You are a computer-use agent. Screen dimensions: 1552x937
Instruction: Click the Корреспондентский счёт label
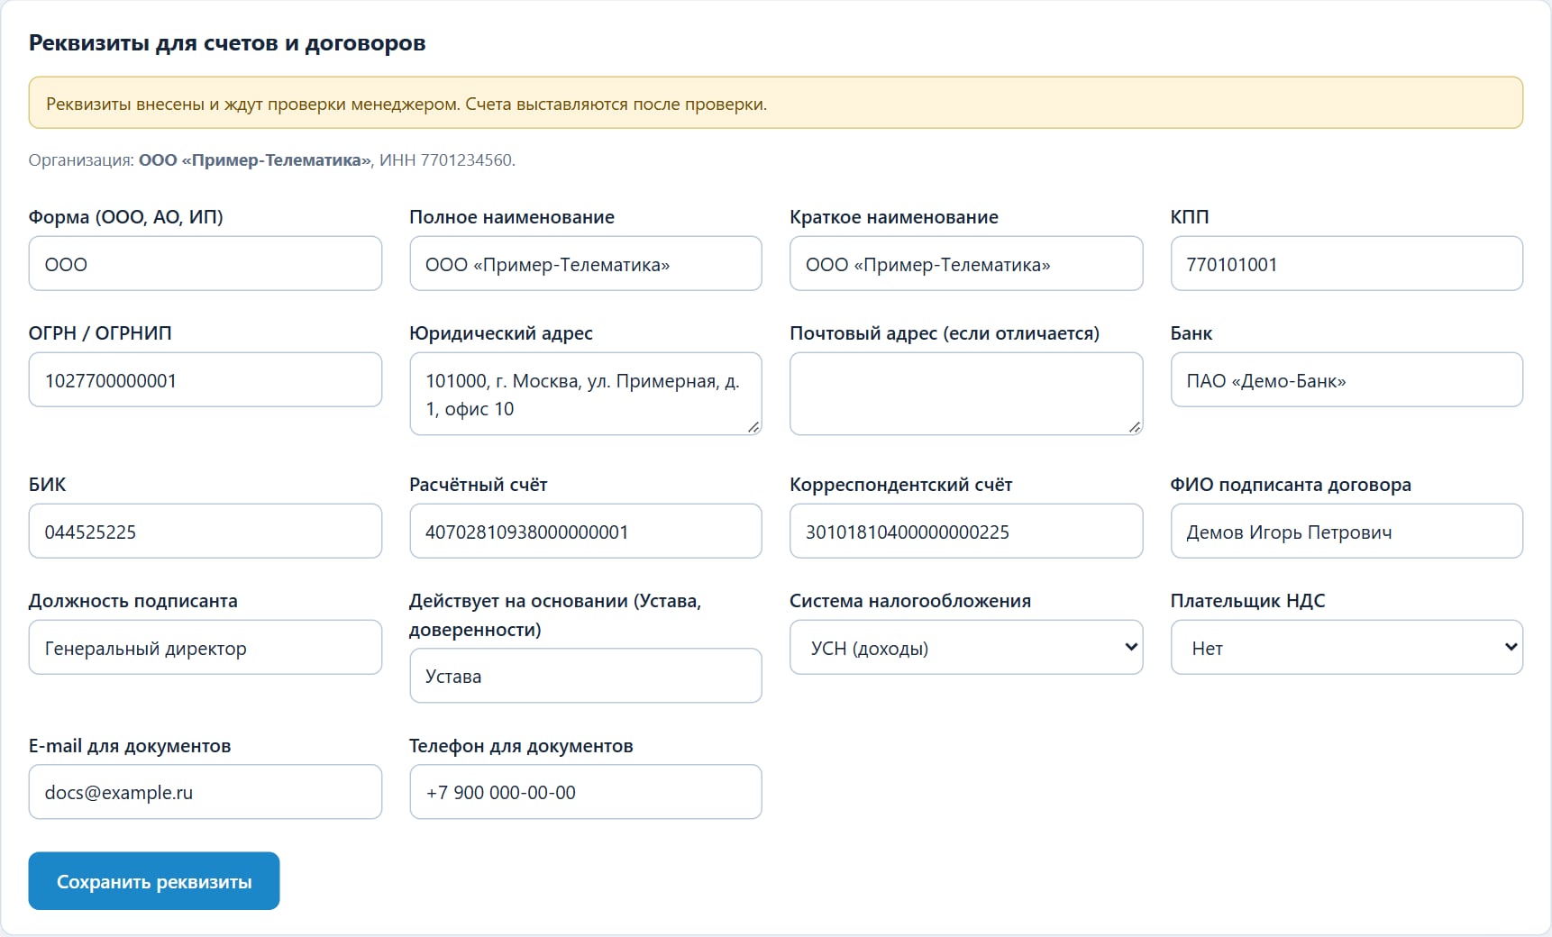pos(901,485)
